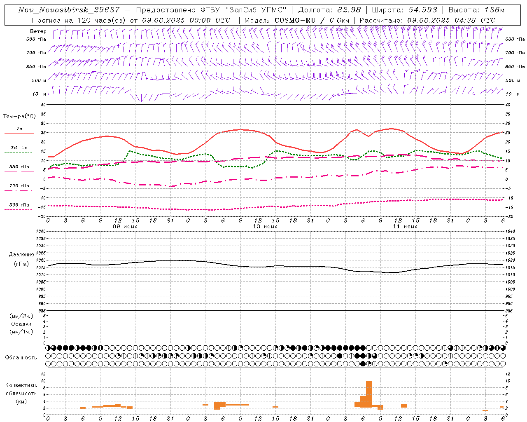
Task: Click the COSMO-RU model name in header
Action: pos(295,20)
